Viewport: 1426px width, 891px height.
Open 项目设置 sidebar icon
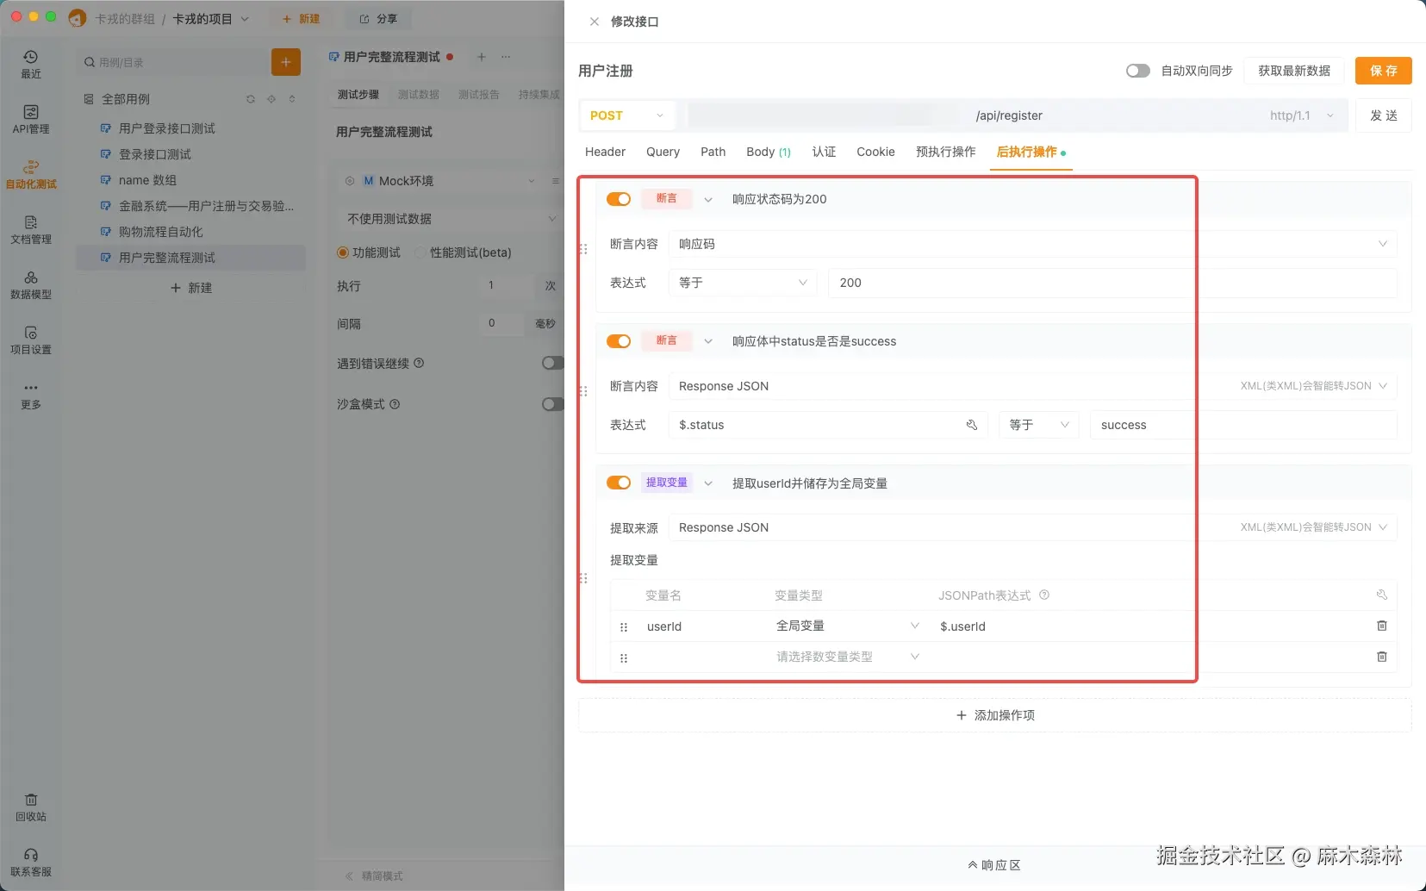coord(31,340)
